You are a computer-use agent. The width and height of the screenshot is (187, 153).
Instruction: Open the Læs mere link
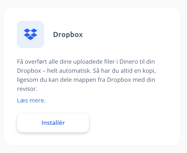(x=31, y=100)
